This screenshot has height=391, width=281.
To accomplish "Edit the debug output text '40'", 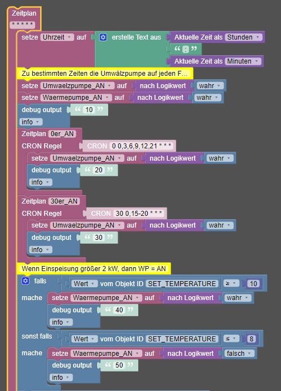I will coord(119,310).
